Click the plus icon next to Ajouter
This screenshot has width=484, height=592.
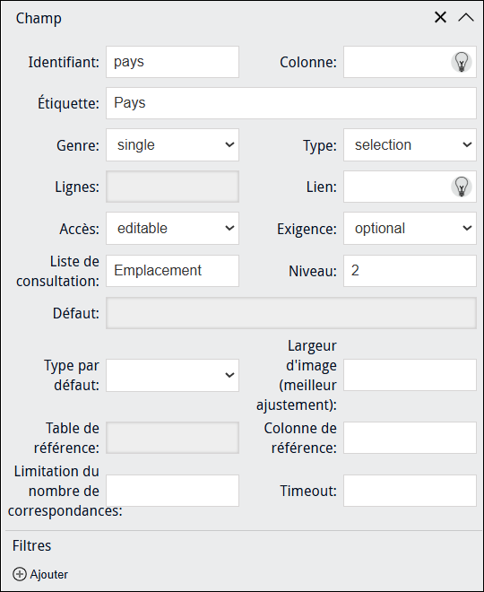click(20, 574)
